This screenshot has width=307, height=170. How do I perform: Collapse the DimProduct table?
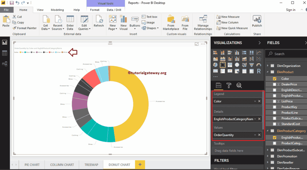[x=268, y=72]
